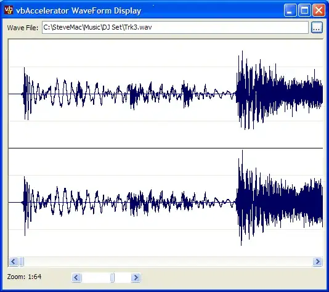Click the empty scrollbar track of the waveform
The width and height of the screenshot is (329, 292).
[168, 262]
